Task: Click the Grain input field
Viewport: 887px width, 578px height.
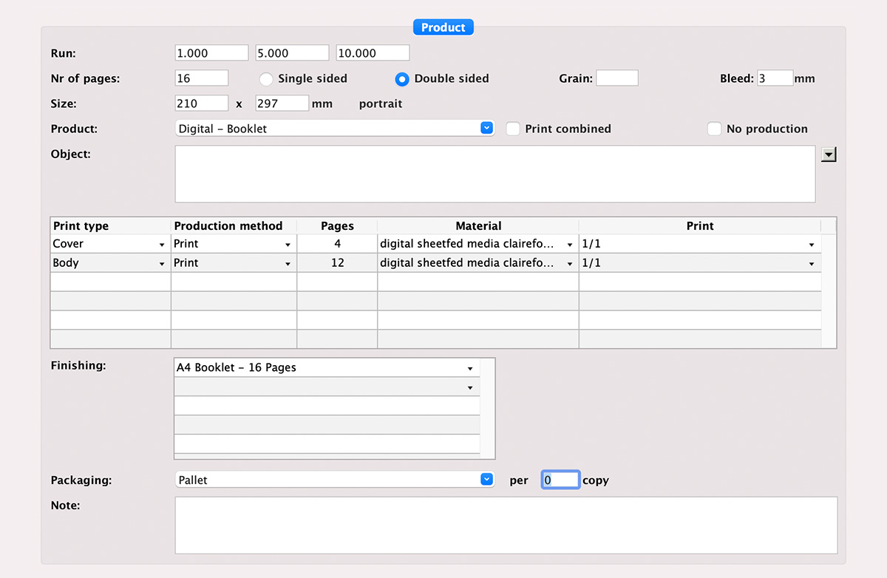Action: click(x=616, y=78)
